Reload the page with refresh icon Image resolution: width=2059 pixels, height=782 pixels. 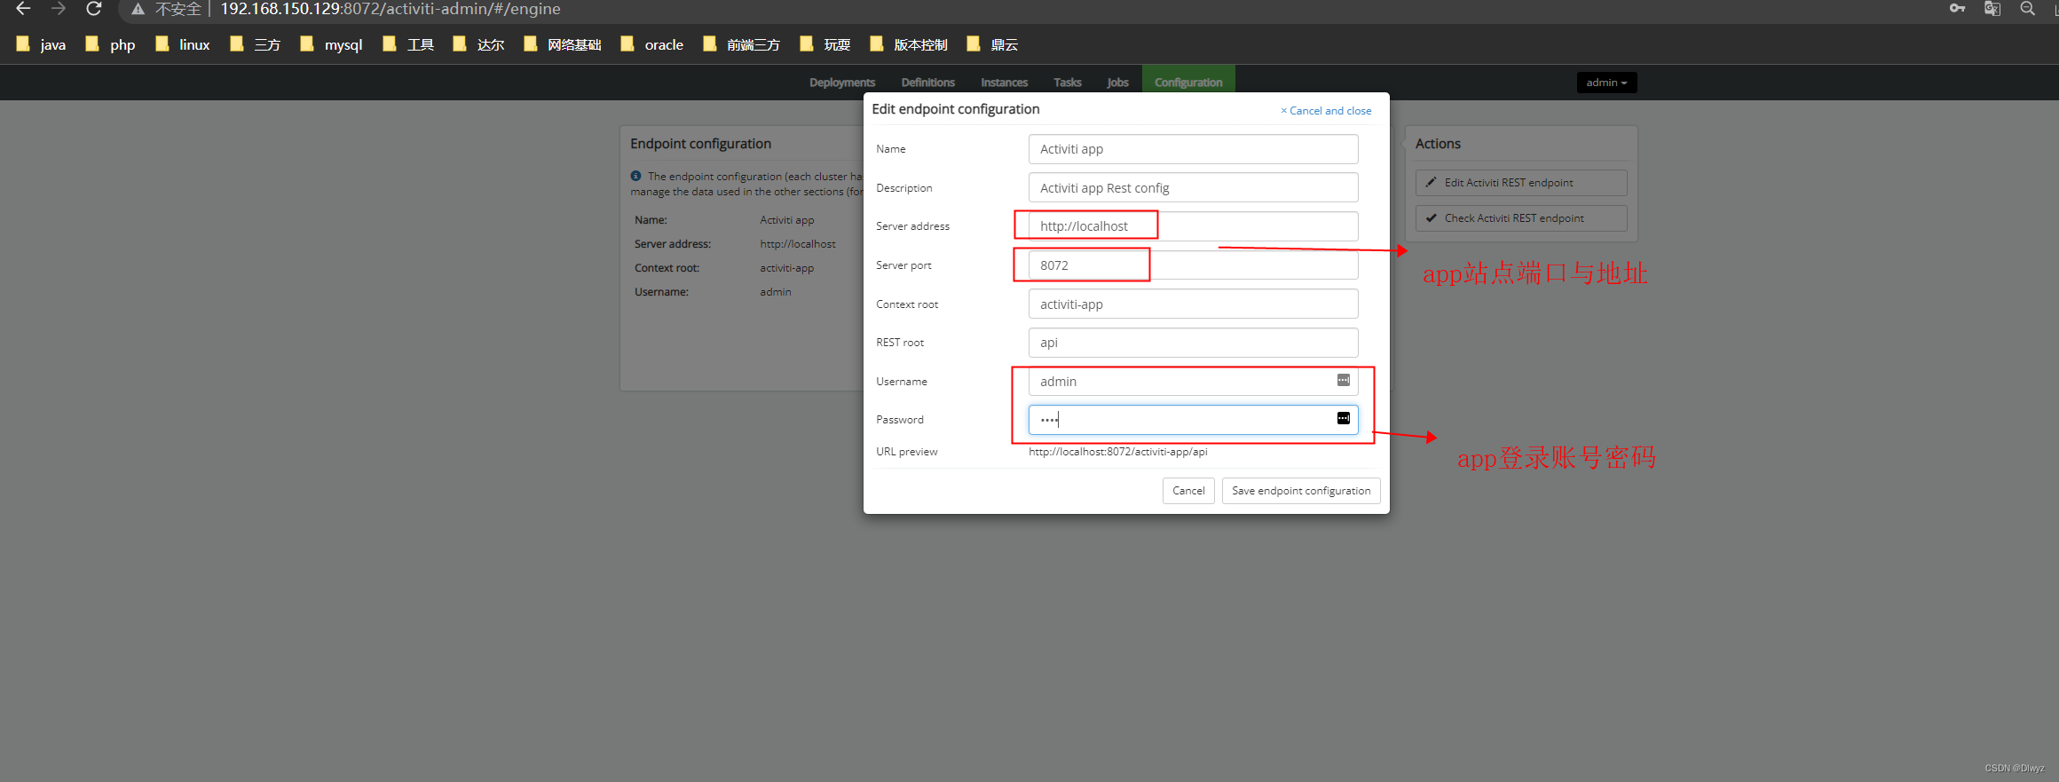click(93, 9)
